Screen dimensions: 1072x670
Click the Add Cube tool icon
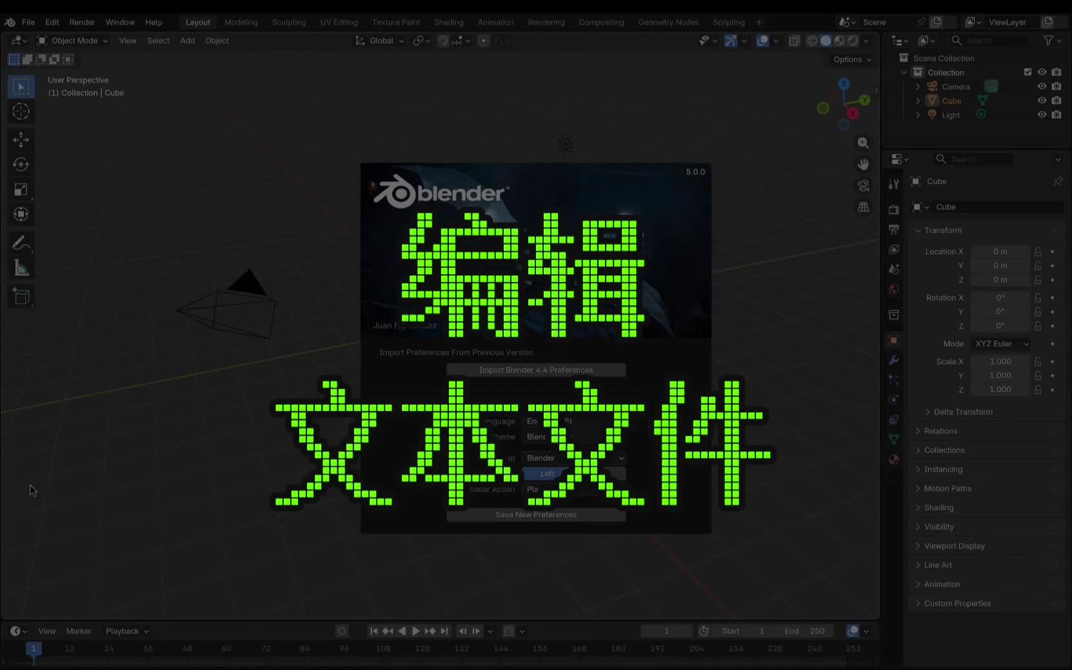point(21,297)
